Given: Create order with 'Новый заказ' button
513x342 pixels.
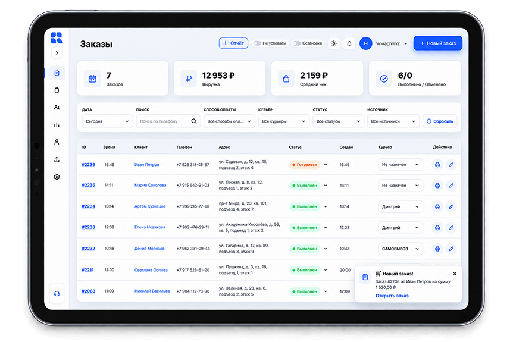Looking at the screenshot, I should click(x=438, y=43).
